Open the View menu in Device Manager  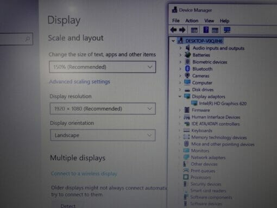click(x=209, y=21)
